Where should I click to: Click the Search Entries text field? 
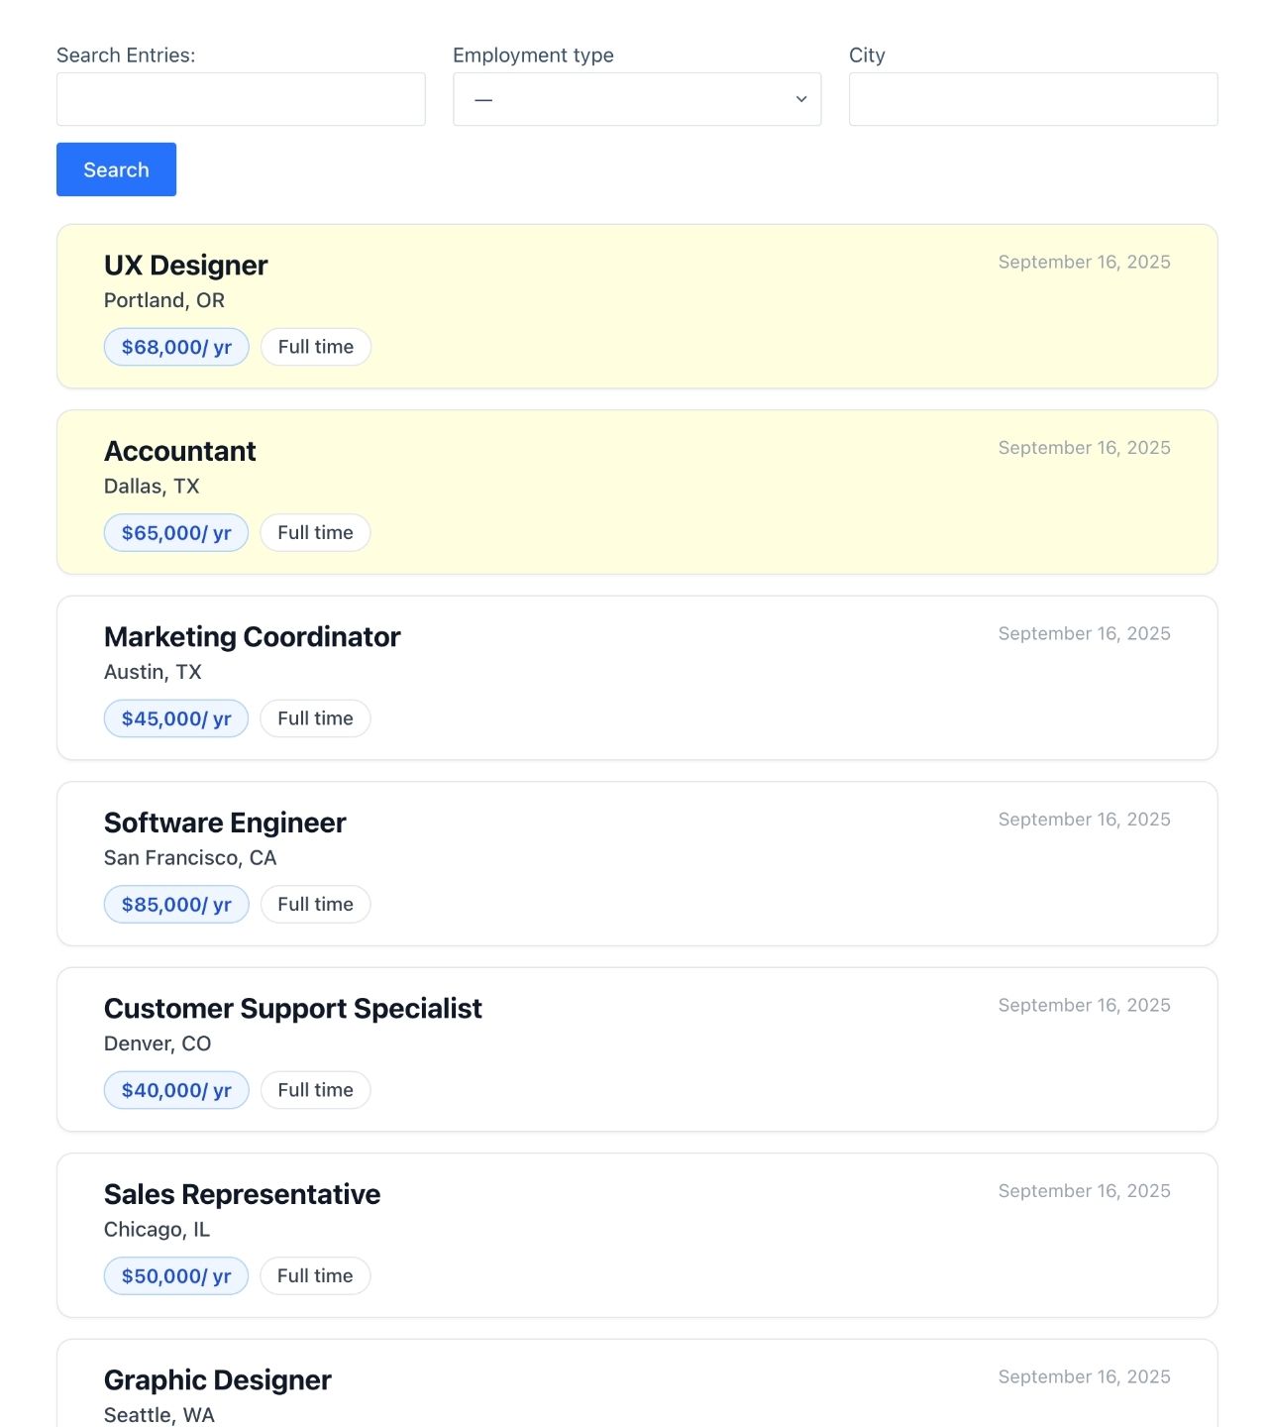[x=241, y=99]
